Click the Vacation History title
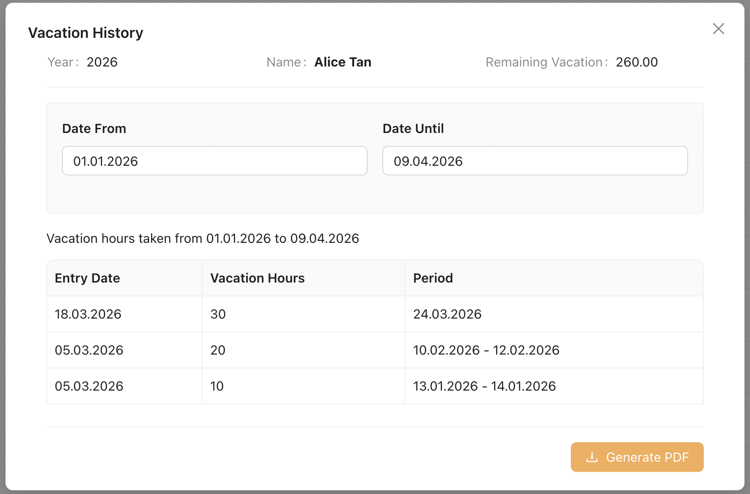Viewport: 750px width, 494px height. click(x=86, y=33)
